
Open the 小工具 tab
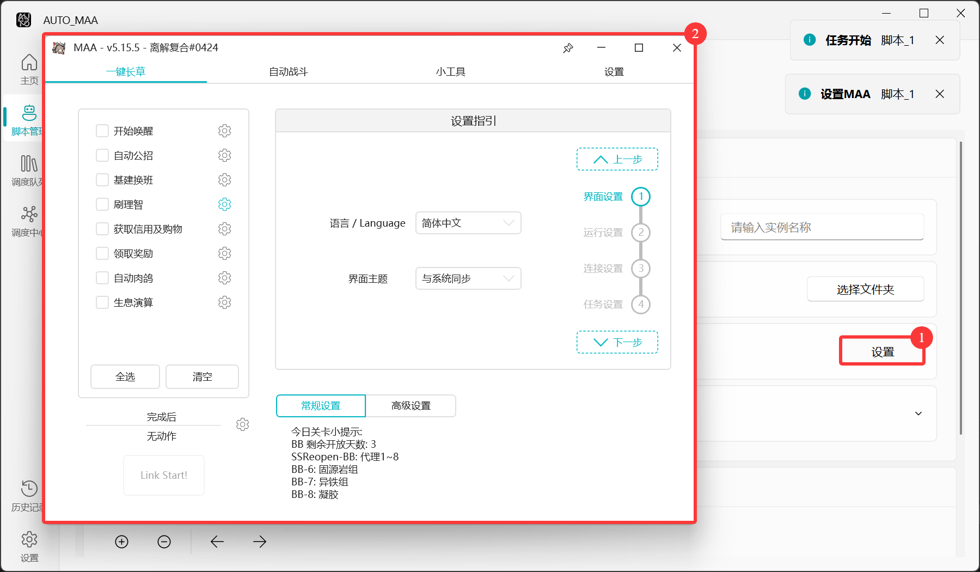pos(450,71)
